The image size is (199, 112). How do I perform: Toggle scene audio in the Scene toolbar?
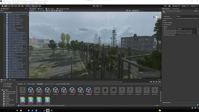tap(49, 10)
